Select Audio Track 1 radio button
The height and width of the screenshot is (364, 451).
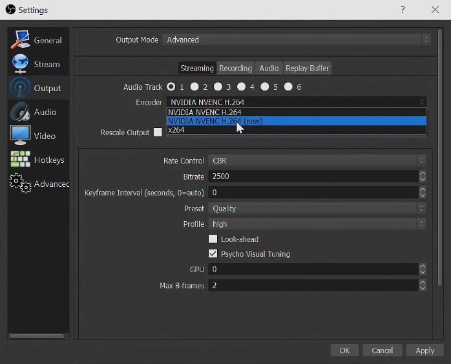pos(171,87)
